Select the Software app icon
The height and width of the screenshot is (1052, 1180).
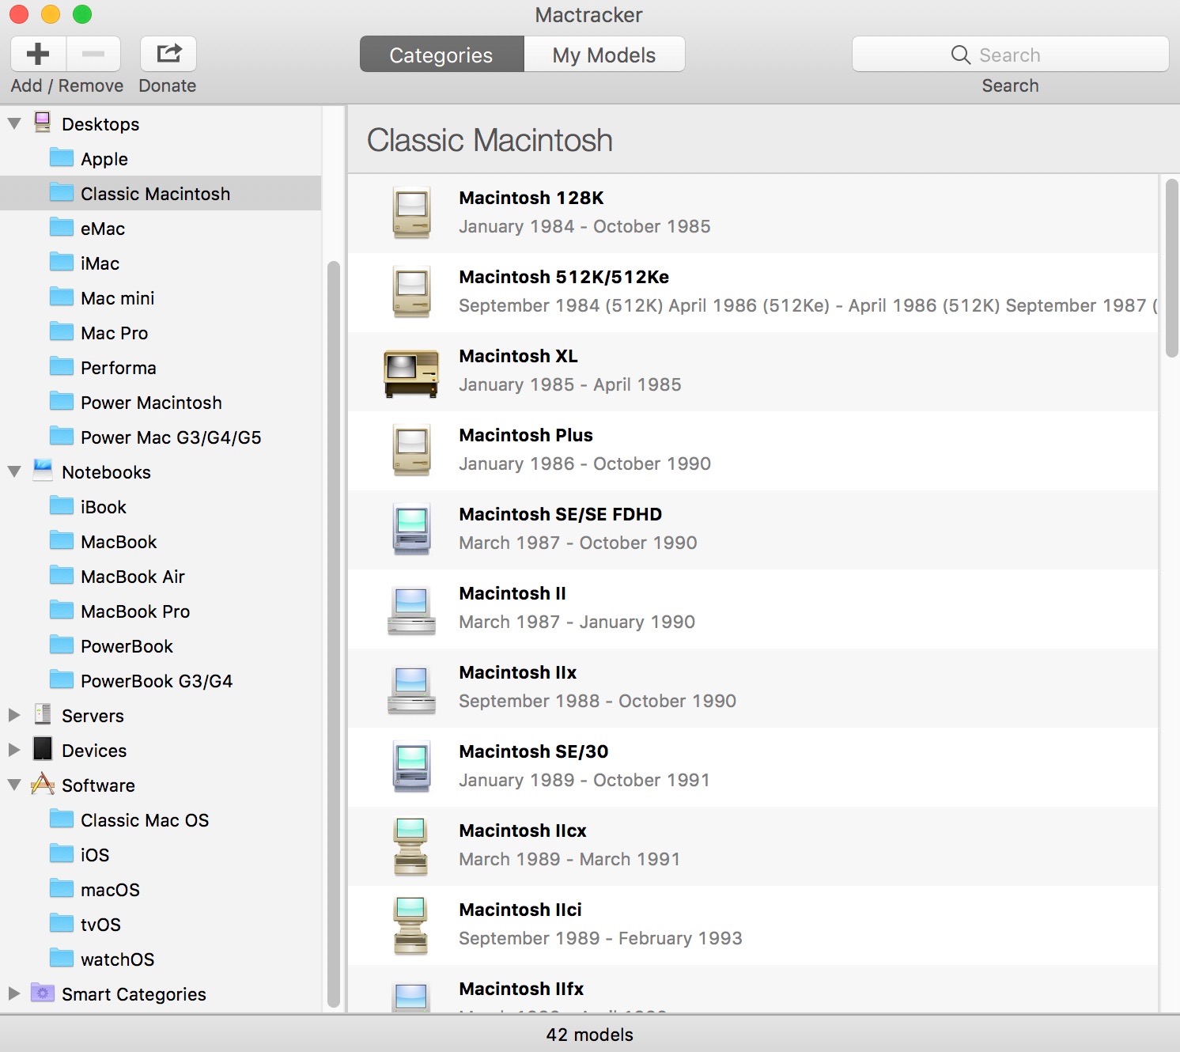tap(43, 784)
